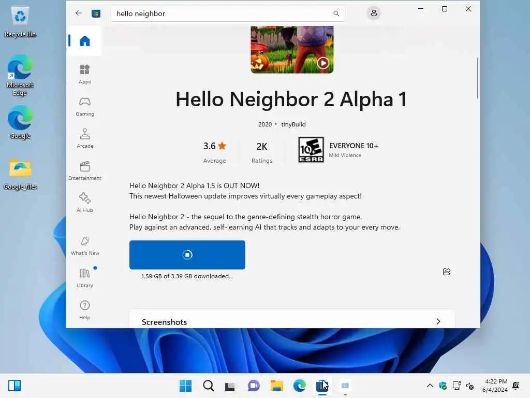Click the Microsoft Store taskbar icon
Screen dimensions: 530x398
322,386
